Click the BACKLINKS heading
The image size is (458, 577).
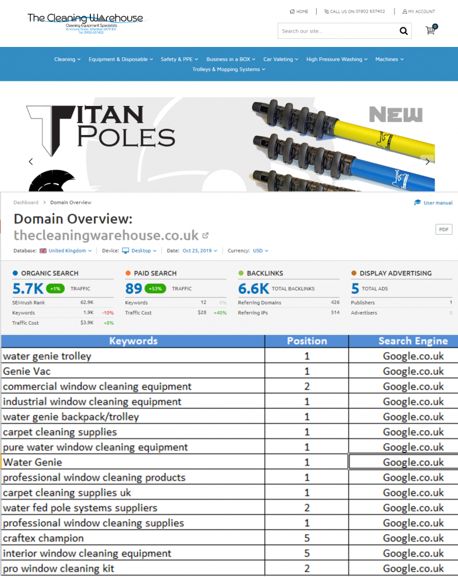[x=265, y=273]
